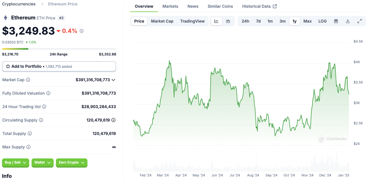The height and width of the screenshot is (183, 371).
Task: Click the 120,479,619 Total Supply value
Action: 104,134
